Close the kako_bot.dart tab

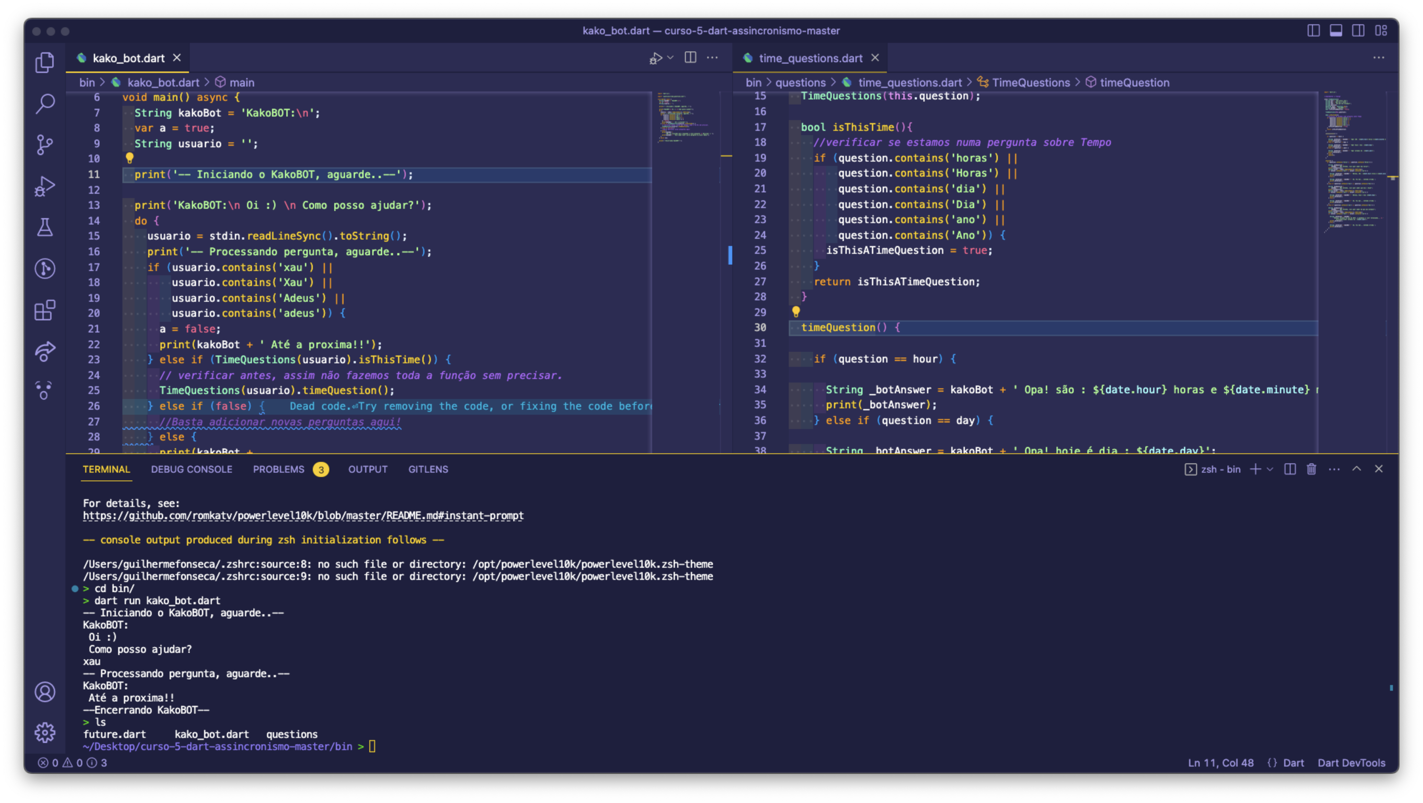177,58
